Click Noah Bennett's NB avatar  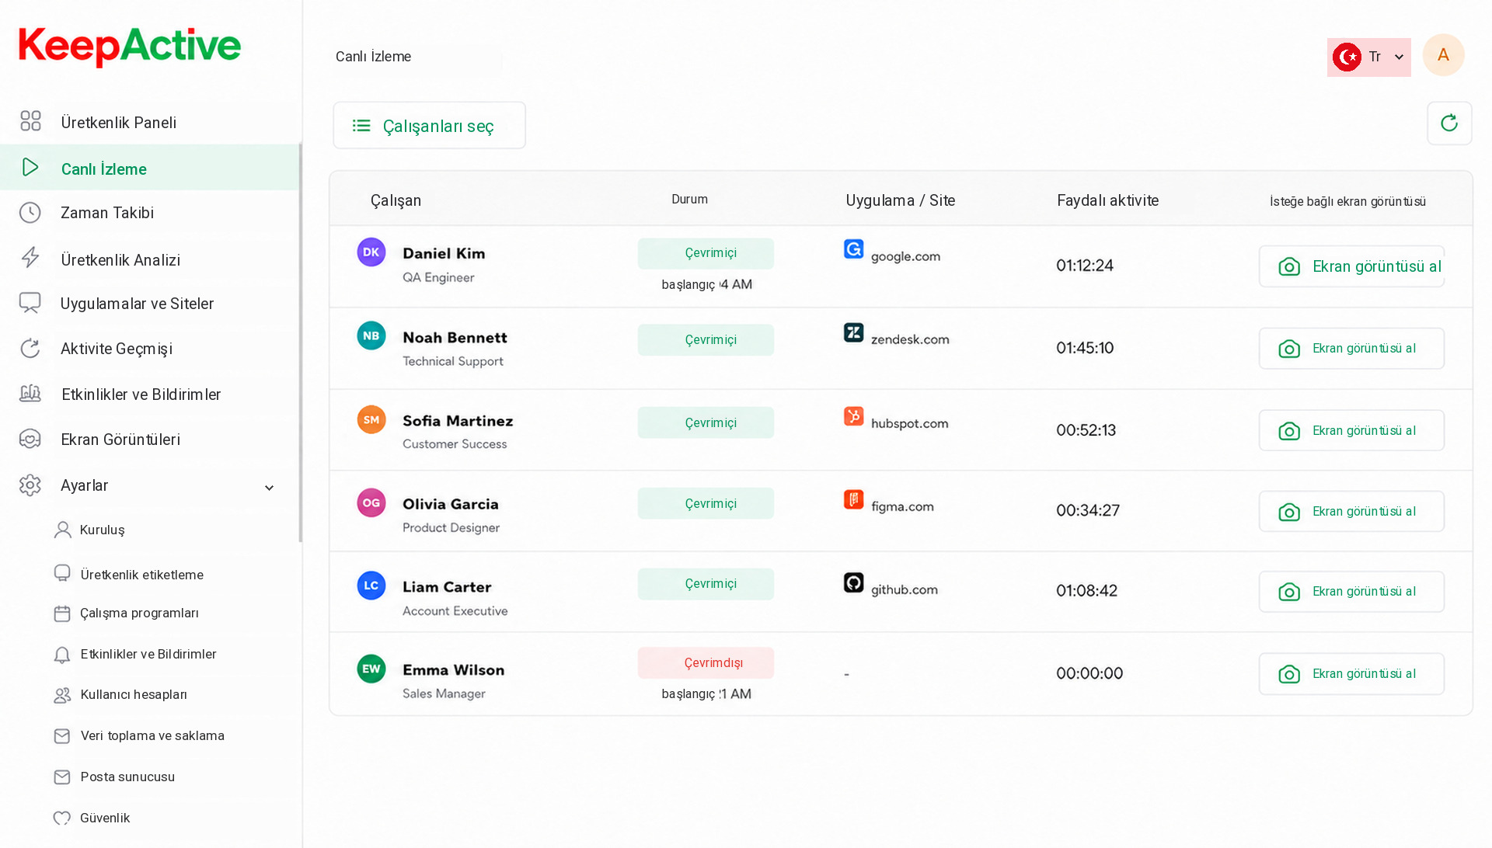click(371, 335)
